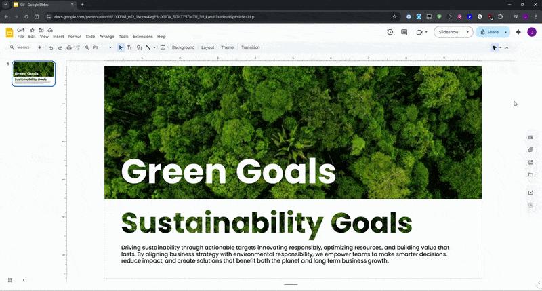Open the Slide menu
The image size is (542, 291).
(90, 37)
